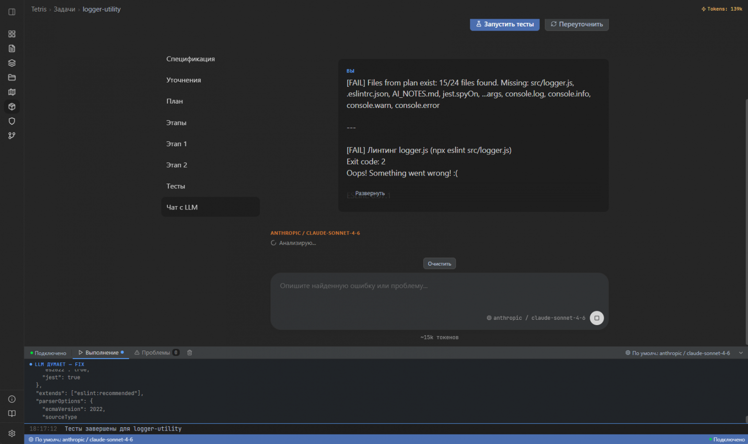Click the Exit code: 2 line
Viewport: 748px width, 444px height.
pos(366,162)
